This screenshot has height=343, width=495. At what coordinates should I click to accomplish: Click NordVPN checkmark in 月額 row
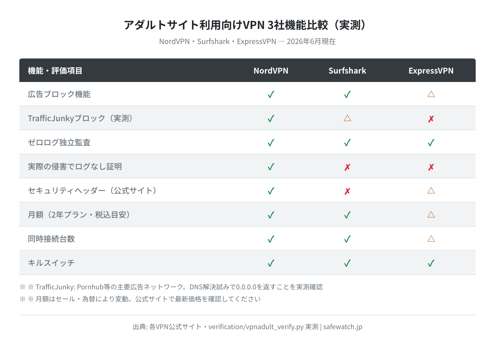click(271, 215)
